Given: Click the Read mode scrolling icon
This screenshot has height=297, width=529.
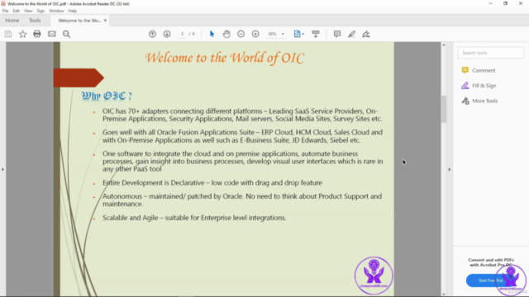Looking at the screenshot, I should [316, 34].
